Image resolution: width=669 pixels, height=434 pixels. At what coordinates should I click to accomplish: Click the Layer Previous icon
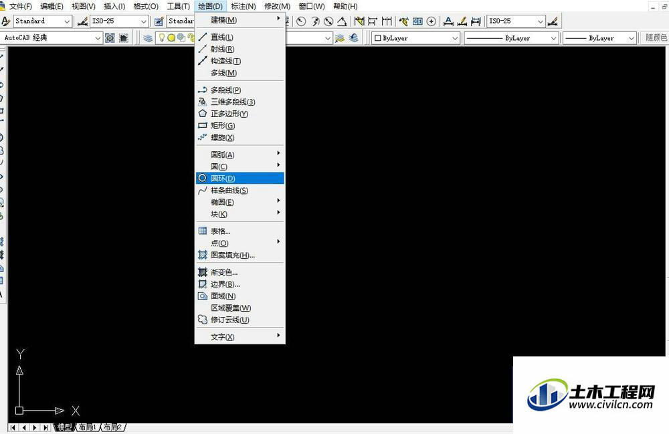point(354,38)
